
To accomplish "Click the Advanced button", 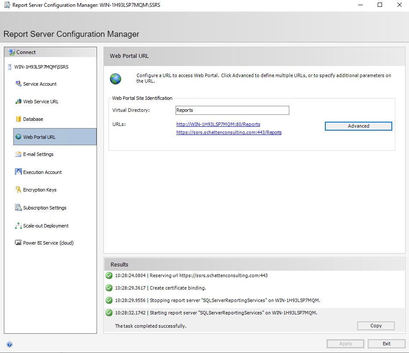I will [358, 126].
